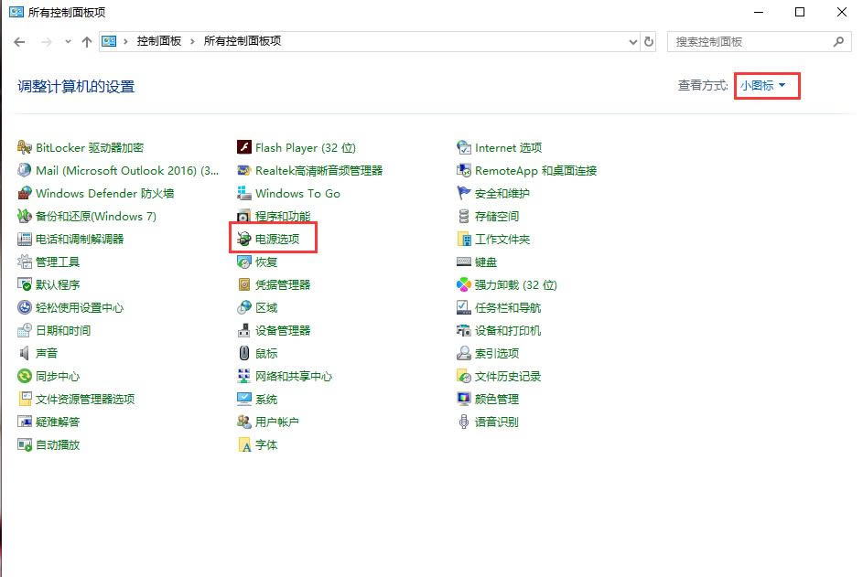
Task: Open the 用户帐户 link
Action: [277, 422]
